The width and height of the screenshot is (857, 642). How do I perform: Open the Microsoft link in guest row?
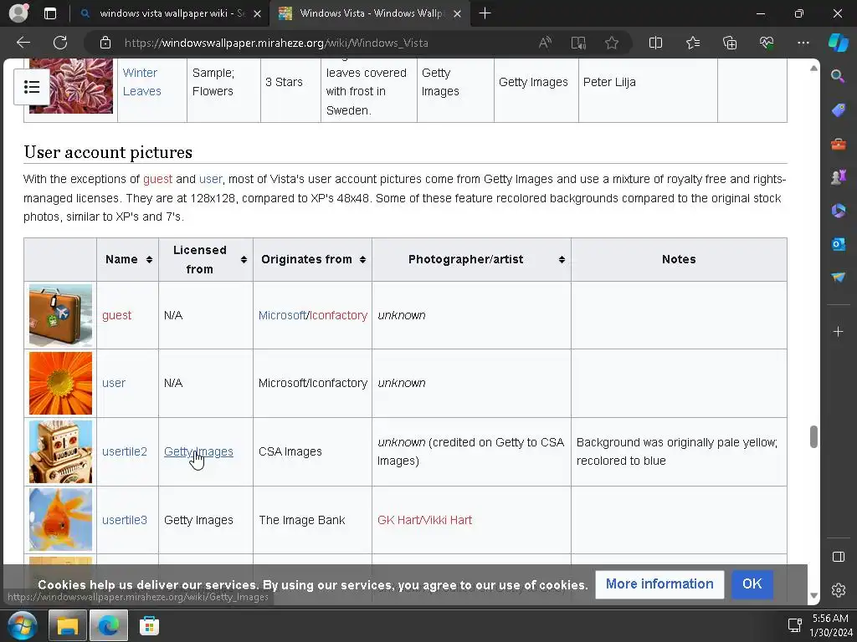[x=282, y=315]
